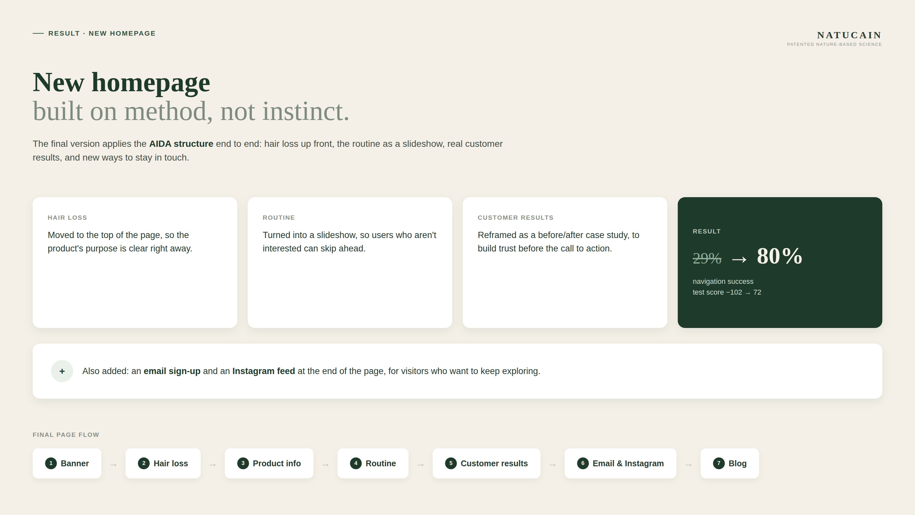Click the bold 'AIDA structure' text
915x515 pixels.
[x=181, y=144]
